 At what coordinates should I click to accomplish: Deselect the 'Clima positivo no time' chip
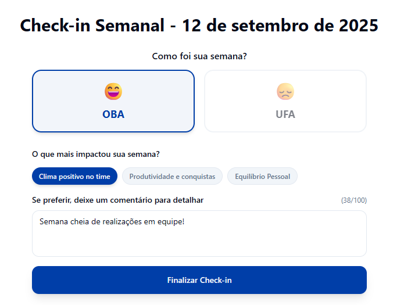click(x=74, y=176)
